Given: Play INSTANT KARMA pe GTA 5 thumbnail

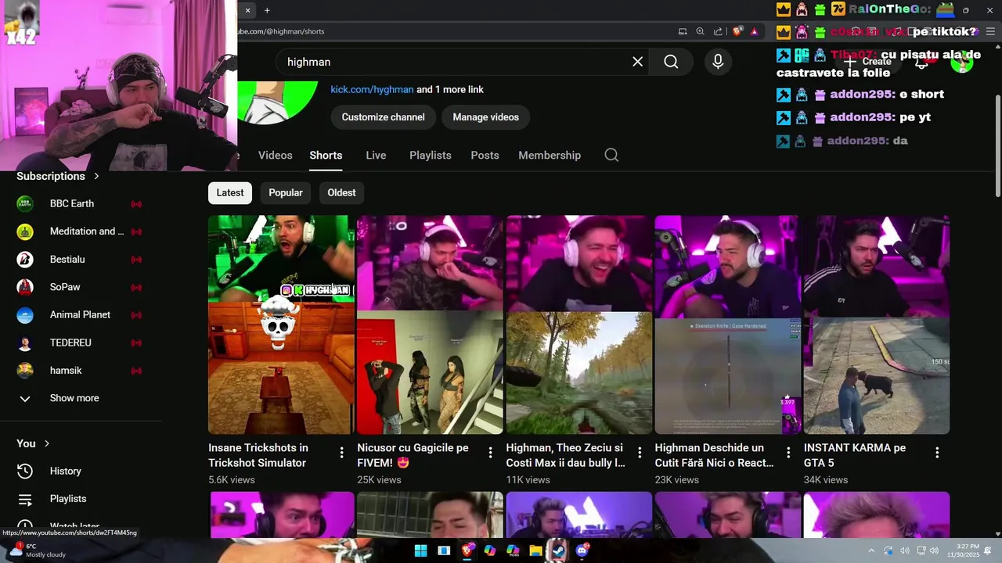Looking at the screenshot, I should [877, 325].
